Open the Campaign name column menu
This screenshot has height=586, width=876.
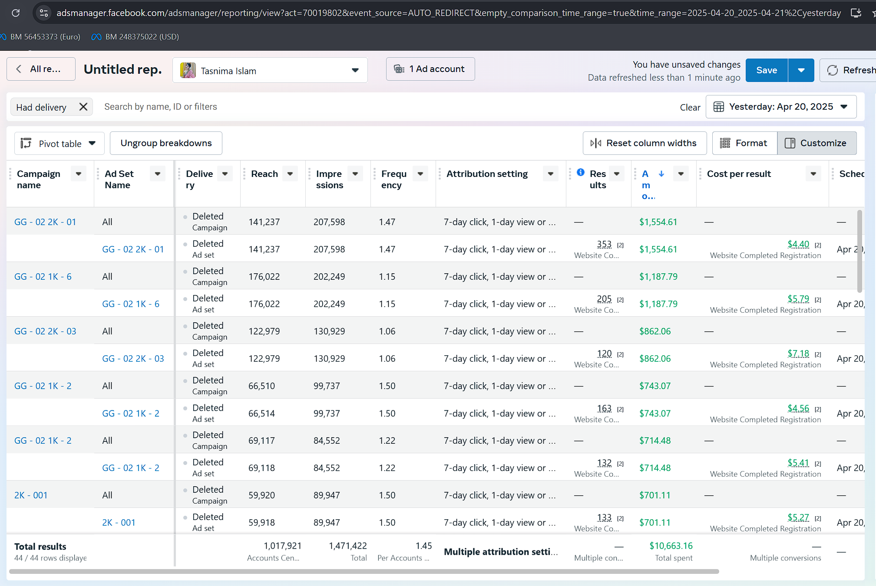[x=79, y=174]
